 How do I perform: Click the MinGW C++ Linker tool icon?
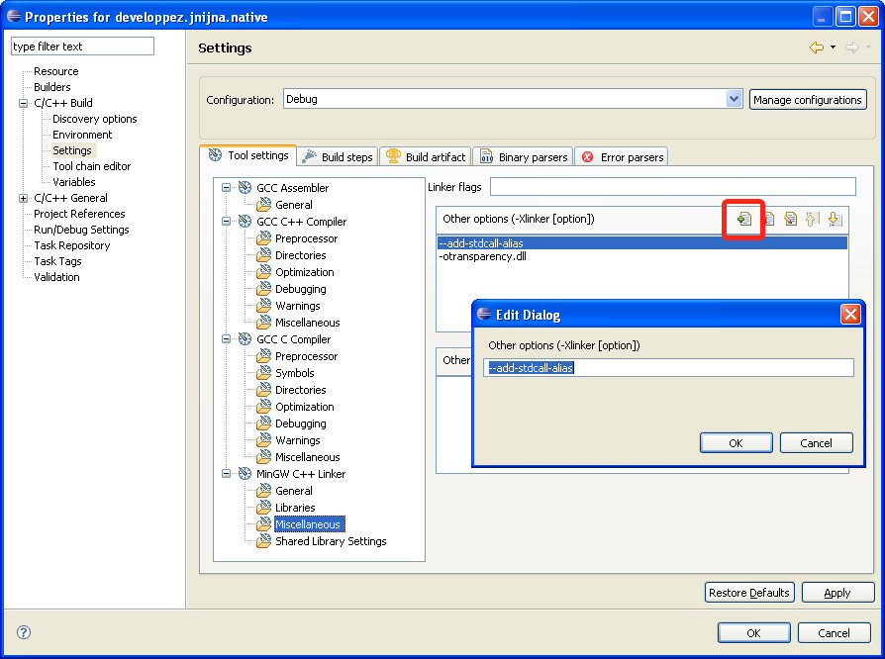[245, 474]
